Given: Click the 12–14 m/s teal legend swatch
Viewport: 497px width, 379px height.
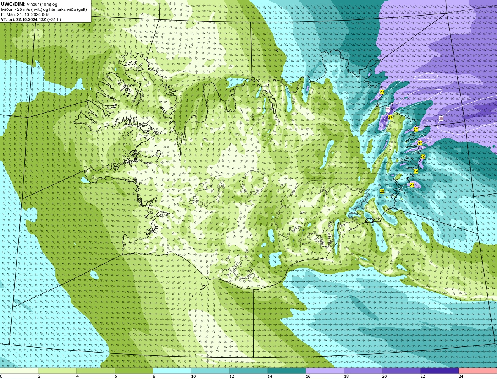Looking at the screenshot, I should coord(248,370).
